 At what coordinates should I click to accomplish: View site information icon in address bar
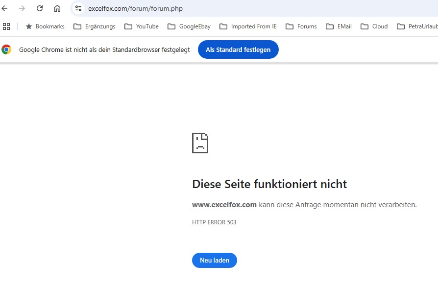tap(78, 8)
